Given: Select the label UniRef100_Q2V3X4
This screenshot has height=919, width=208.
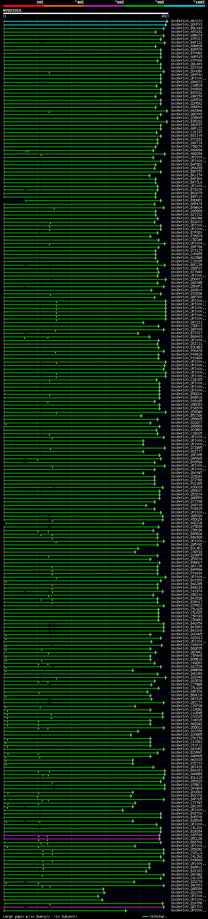Looking at the screenshot, I should pyautogui.click(x=187, y=68).
